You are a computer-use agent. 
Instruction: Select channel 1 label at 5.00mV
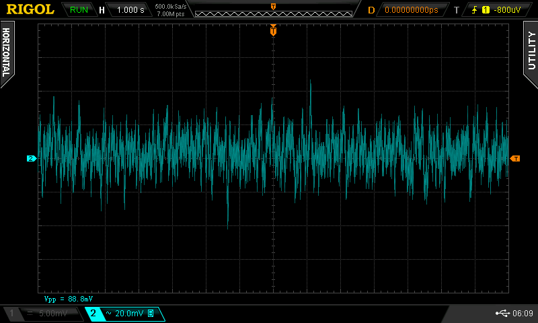43,314
